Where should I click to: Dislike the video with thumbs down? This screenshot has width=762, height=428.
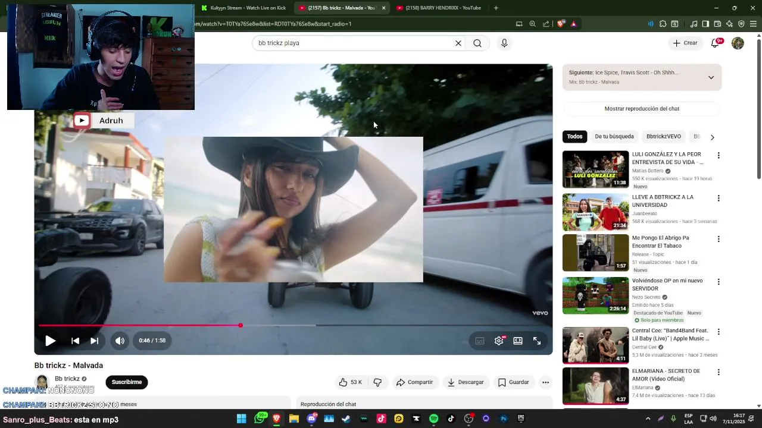pos(377,382)
